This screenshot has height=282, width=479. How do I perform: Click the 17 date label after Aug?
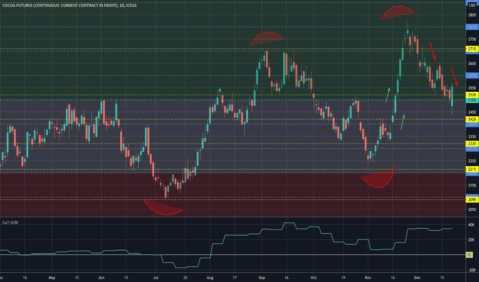tap(234, 278)
